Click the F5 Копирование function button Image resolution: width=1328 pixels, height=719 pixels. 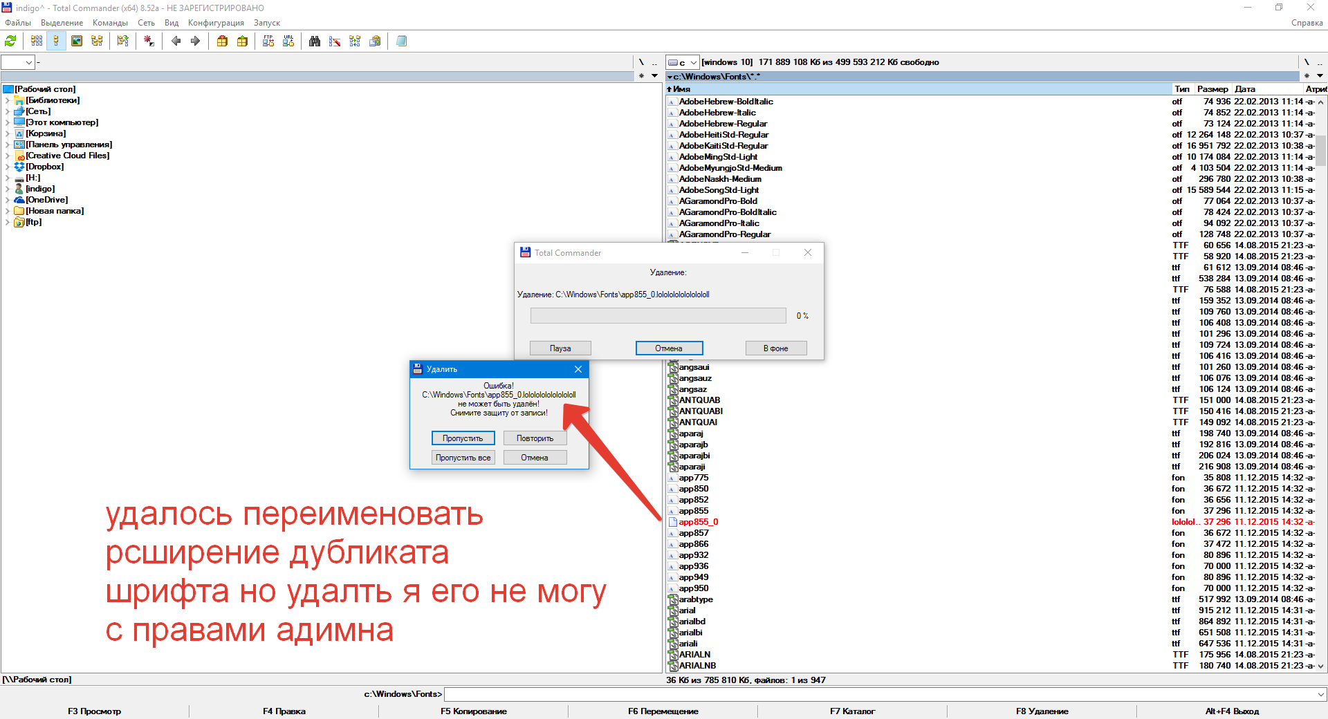(x=474, y=711)
